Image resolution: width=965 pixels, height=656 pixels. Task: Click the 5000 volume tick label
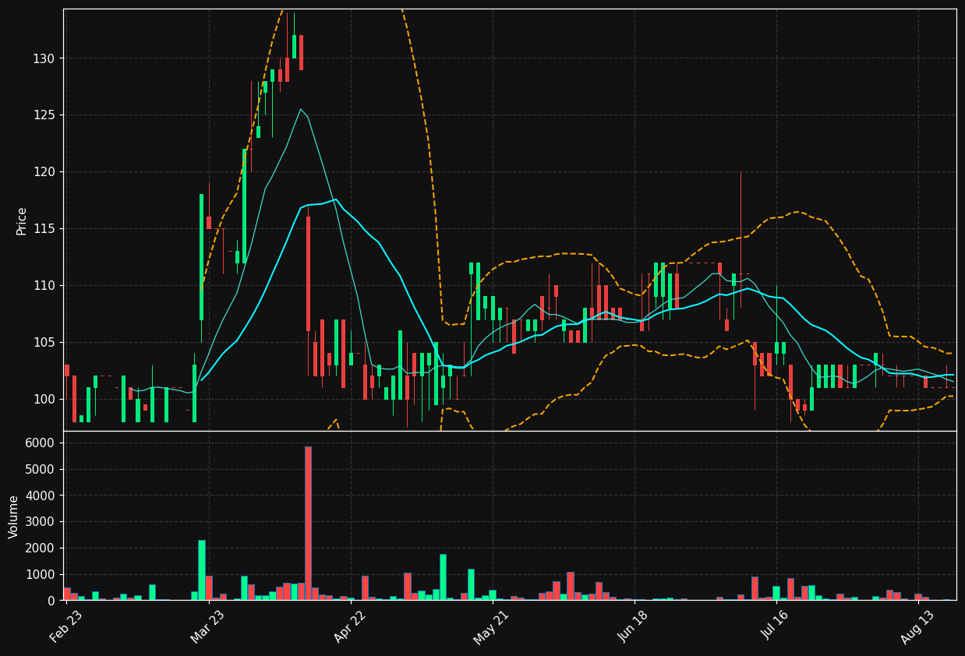(x=40, y=470)
